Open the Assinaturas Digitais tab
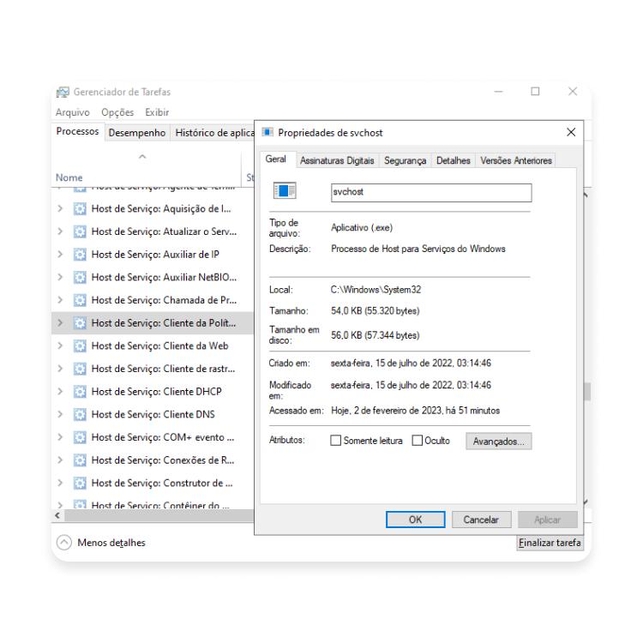643x643 pixels. click(x=337, y=161)
